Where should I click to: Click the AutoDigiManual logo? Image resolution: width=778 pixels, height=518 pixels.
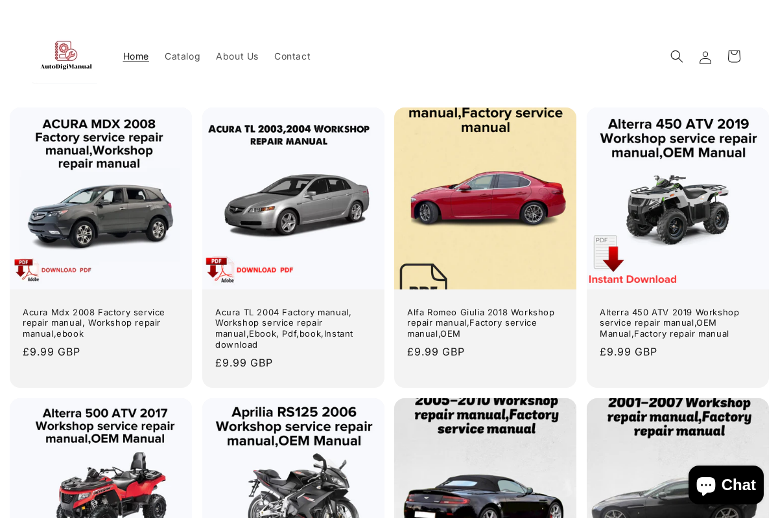65,57
